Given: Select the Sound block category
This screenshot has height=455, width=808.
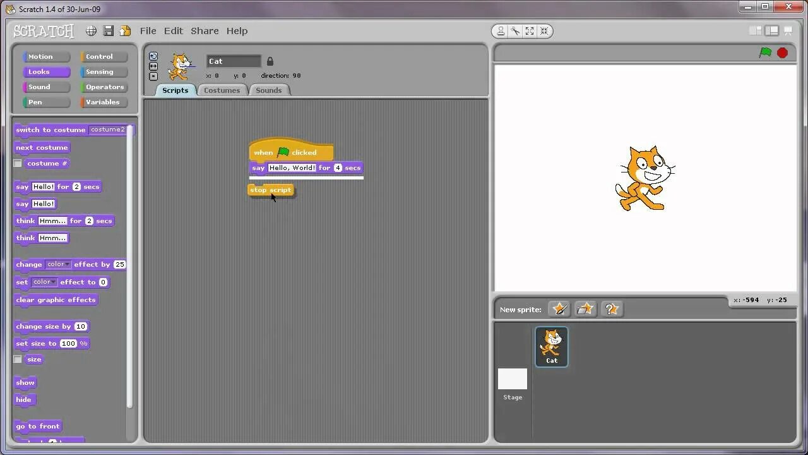Looking at the screenshot, I should (x=46, y=87).
